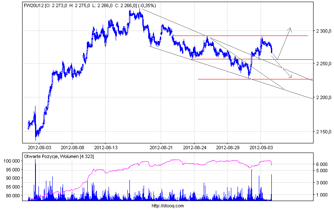Select the 6 000 volume axis label
The image size is (334, 209).
(x=322, y=164)
